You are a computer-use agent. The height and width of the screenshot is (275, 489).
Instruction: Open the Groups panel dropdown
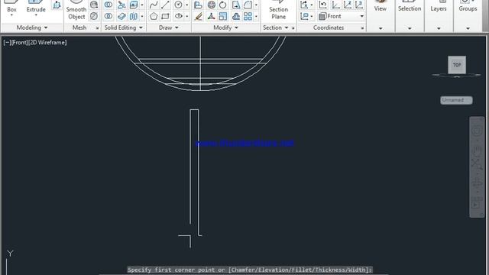468,28
